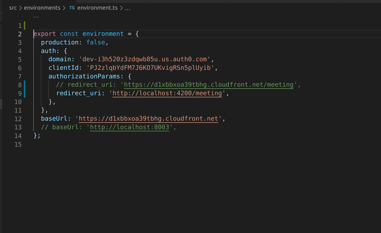Click the green change indicator beside line 1
The width and height of the screenshot is (381, 233).
pos(24,25)
